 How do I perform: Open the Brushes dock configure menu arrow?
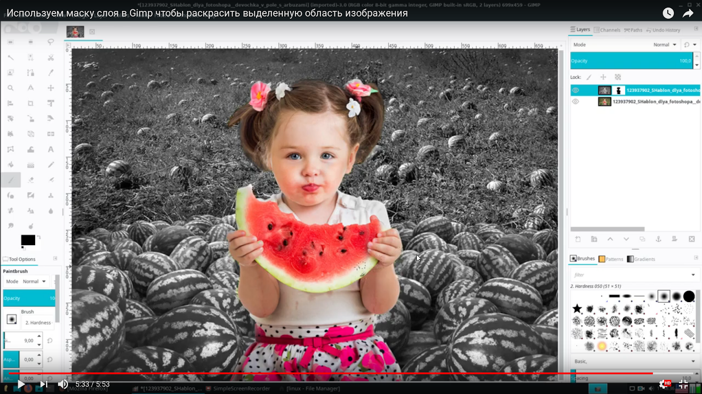click(x=696, y=258)
